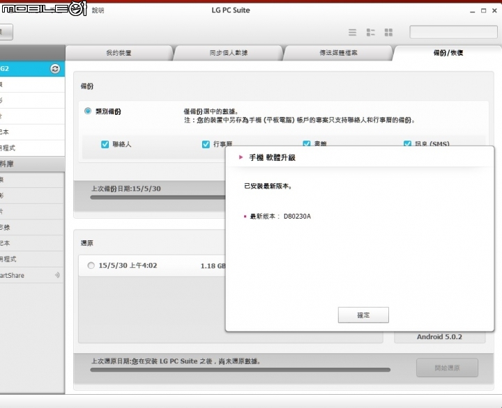This screenshot has width=502, height=408.
Task: Click 手機 軟體升級 dialog title
Action: 272,157
